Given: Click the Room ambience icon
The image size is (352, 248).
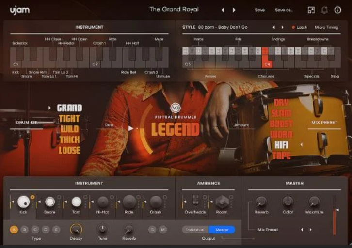Looking at the screenshot, I should coord(222,201).
